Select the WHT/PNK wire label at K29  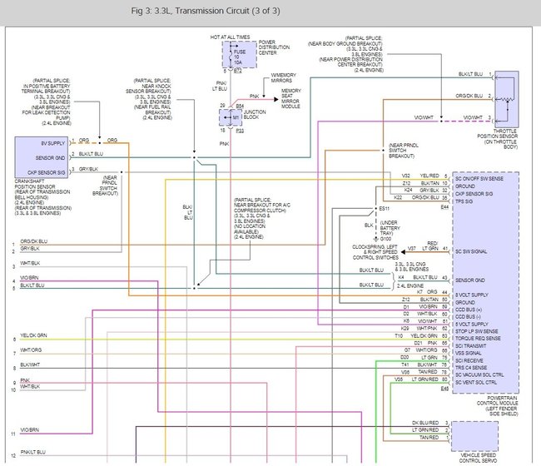tap(427, 328)
